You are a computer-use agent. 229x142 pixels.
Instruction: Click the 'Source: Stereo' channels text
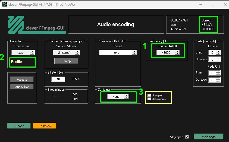click(66, 46)
